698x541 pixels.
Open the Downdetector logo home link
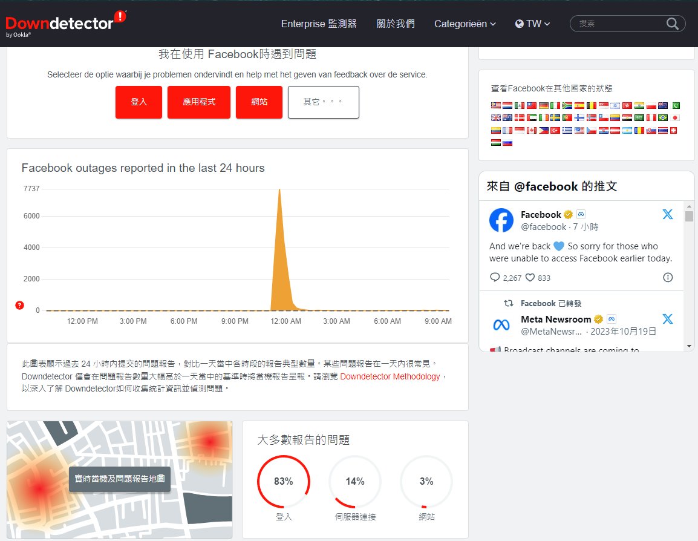click(66, 24)
